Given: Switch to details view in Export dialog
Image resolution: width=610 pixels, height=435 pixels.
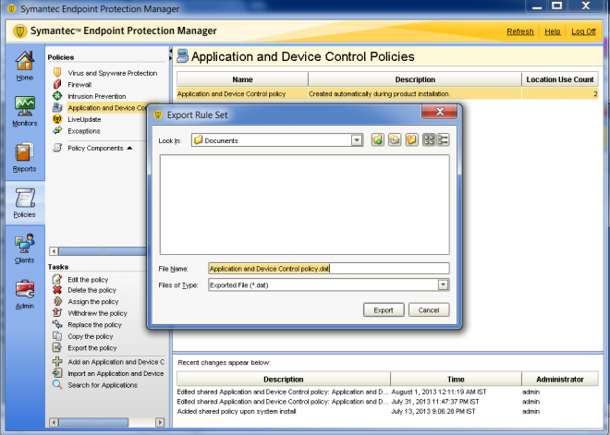Looking at the screenshot, I should click(x=443, y=140).
